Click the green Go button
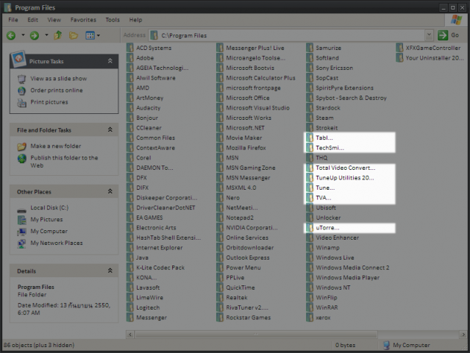 [448, 35]
